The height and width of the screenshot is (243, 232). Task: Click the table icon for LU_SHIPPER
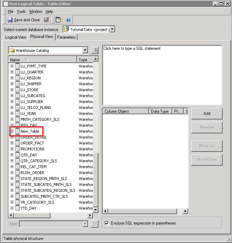17,84
